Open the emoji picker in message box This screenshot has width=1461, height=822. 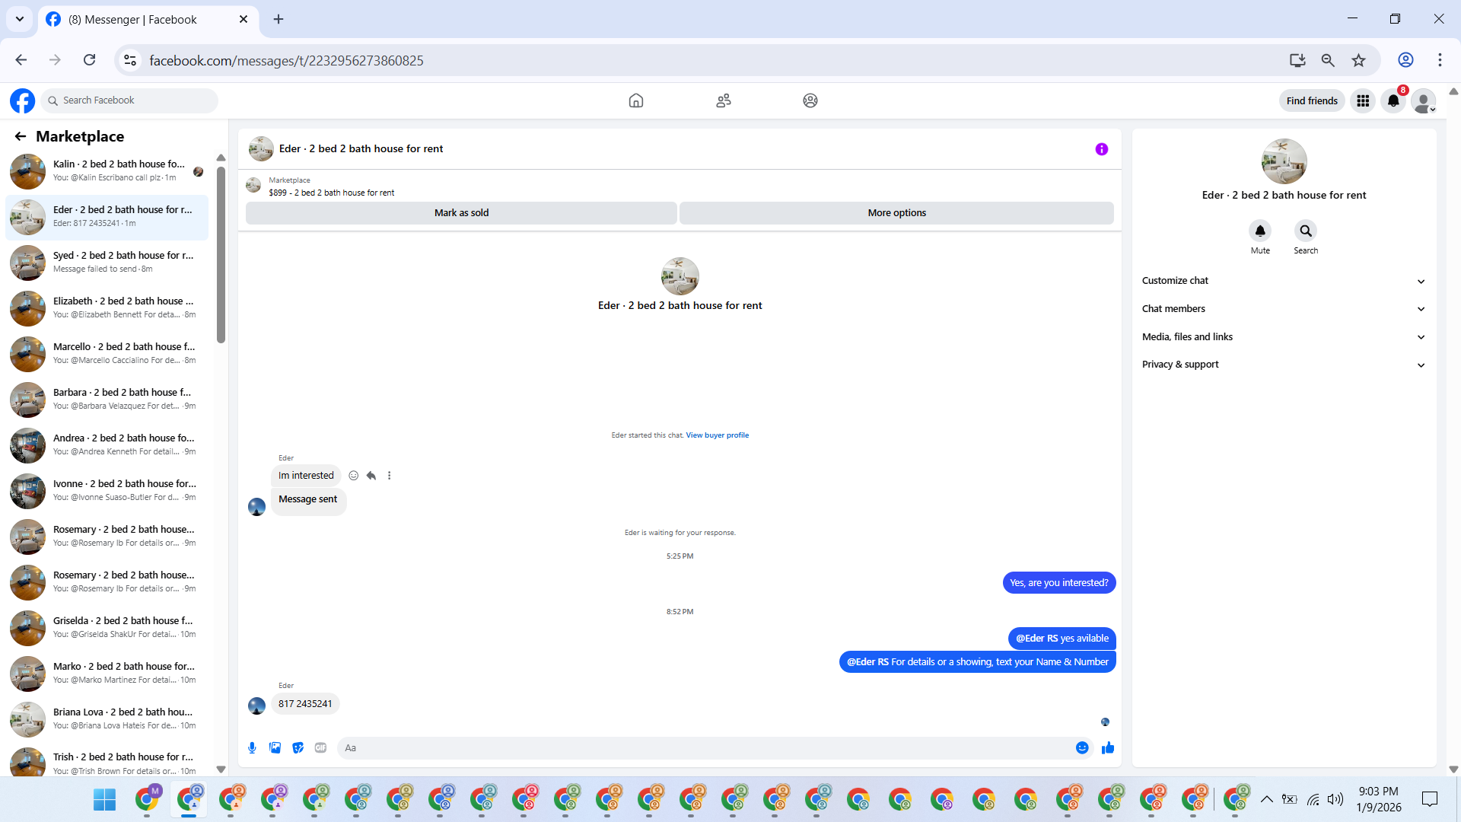tap(1081, 748)
